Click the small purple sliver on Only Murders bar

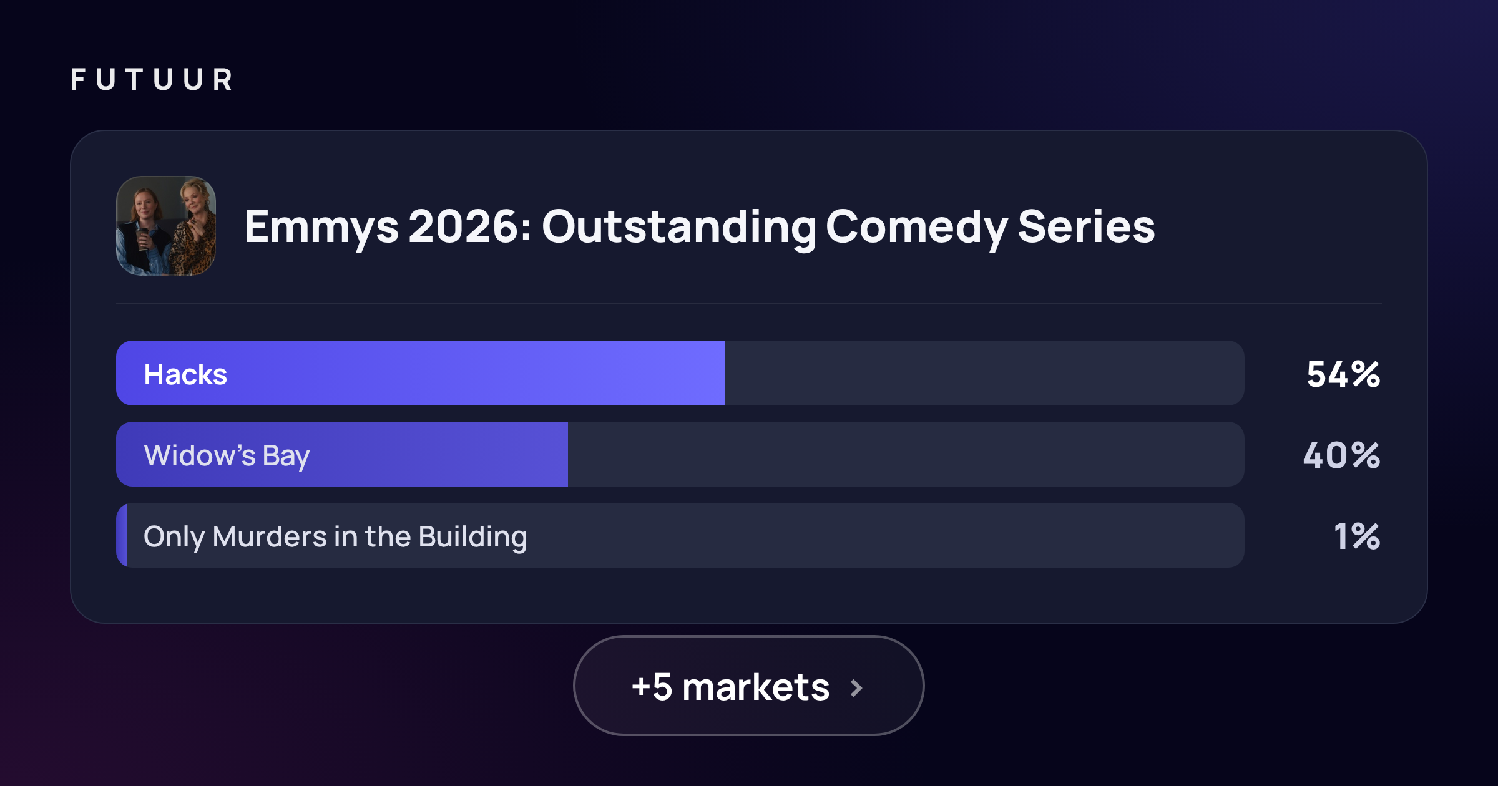[x=122, y=535]
